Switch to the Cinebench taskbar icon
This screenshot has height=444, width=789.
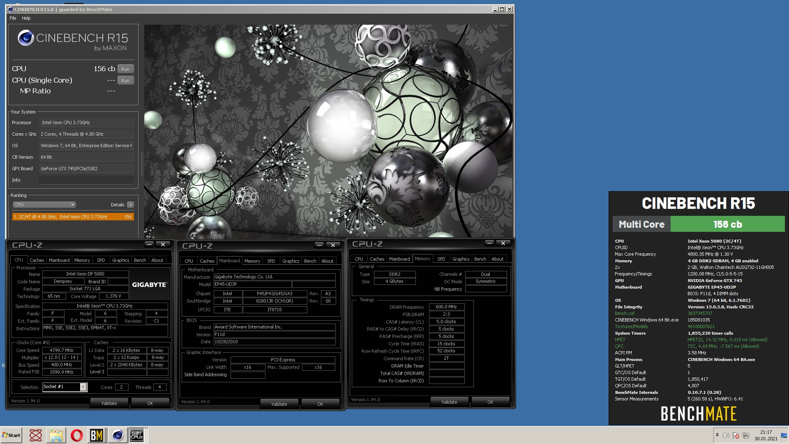tap(118, 435)
